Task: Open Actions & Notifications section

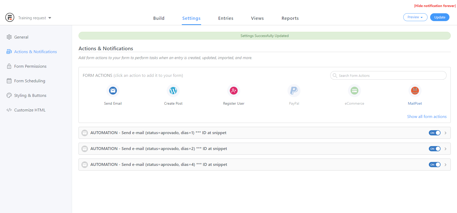Action: point(36,52)
